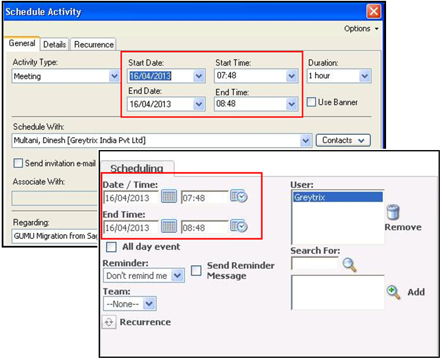Viewport: 442px width, 360px height.
Task: Open the End Date dropdown in Schedule Activity
Action: point(199,104)
